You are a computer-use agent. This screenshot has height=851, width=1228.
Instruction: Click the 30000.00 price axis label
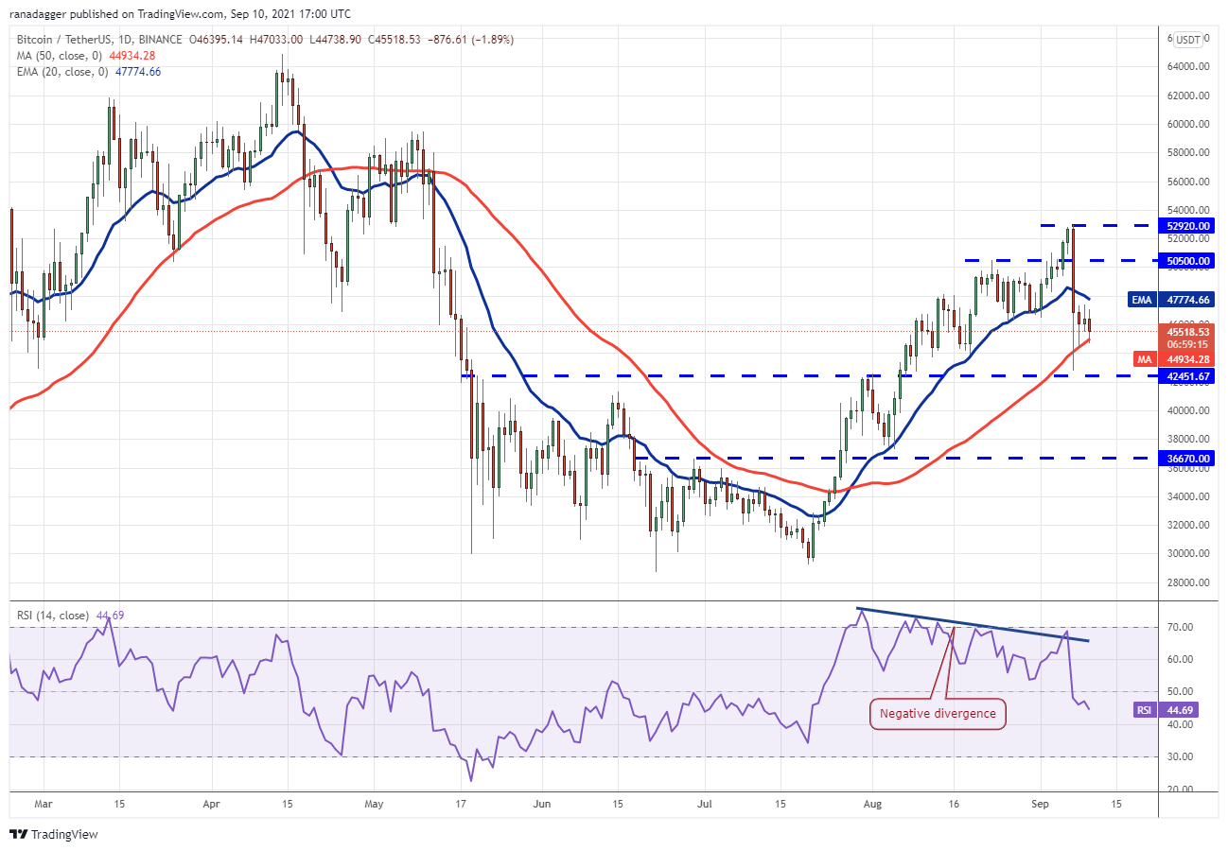click(1189, 554)
